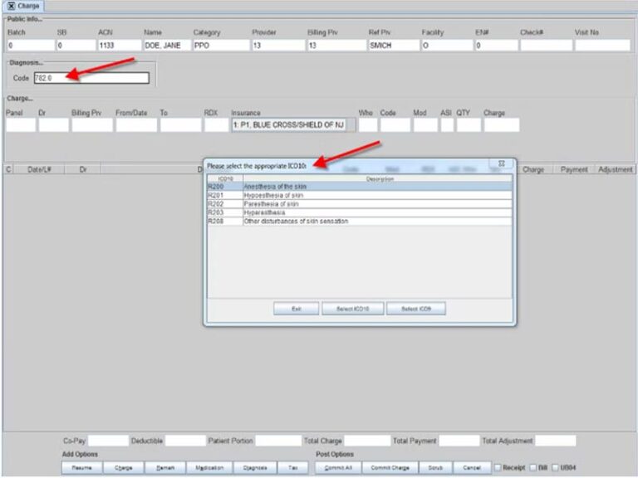Image resolution: width=638 pixels, height=478 pixels.
Task: Click the Select ICD10 button
Action: pyautogui.click(x=353, y=309)
